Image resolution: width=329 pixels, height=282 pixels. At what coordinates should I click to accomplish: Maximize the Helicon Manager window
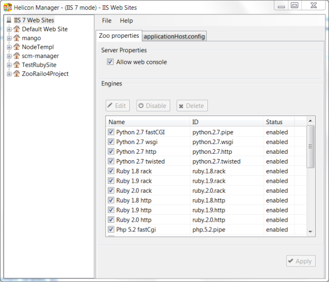[x=295, y=5]
